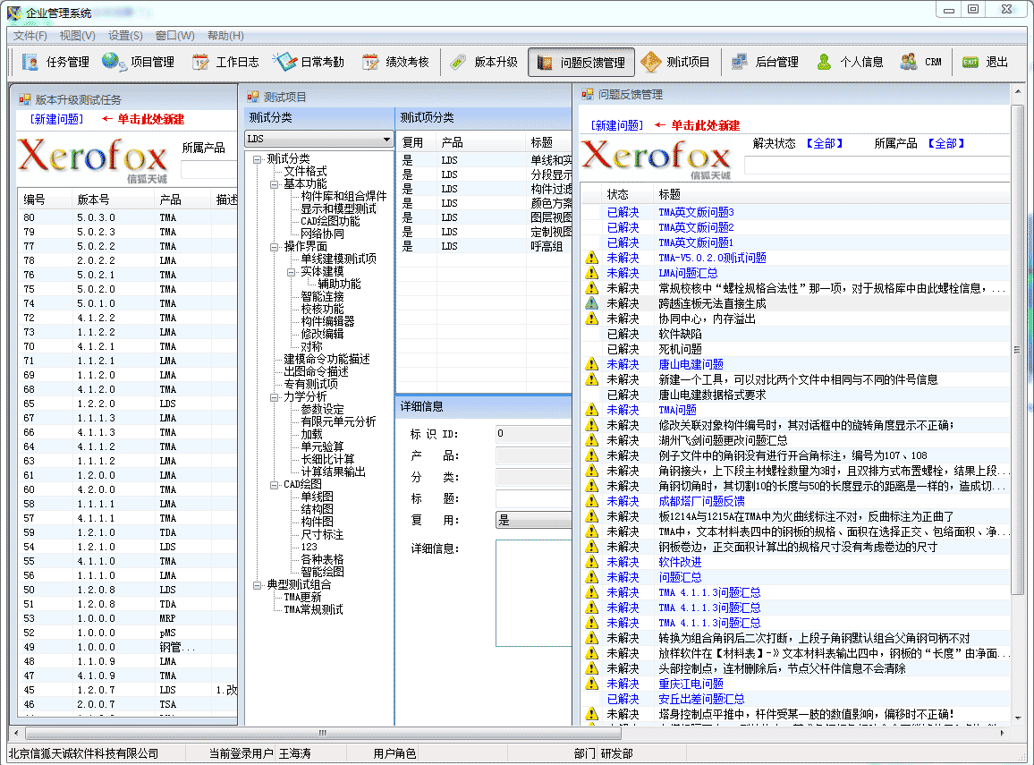Select the 建模命令功能描述 tree item
This screenshot has height=765, width=1034.
327,360
